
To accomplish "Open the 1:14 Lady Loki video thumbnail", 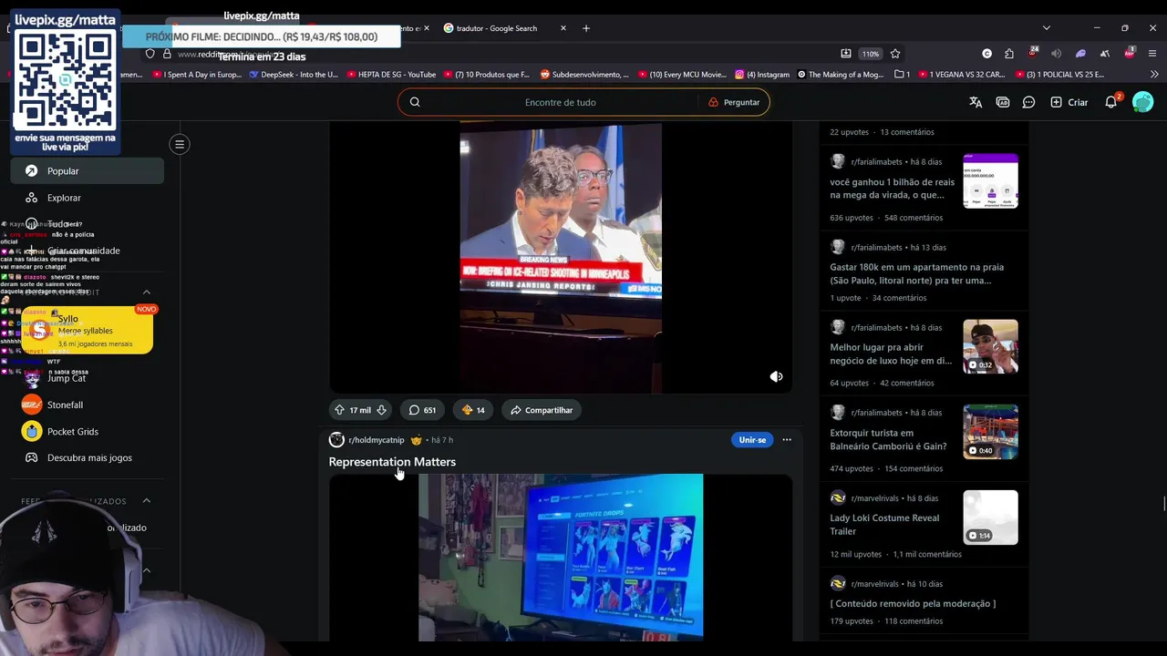I will coord(990,518).
